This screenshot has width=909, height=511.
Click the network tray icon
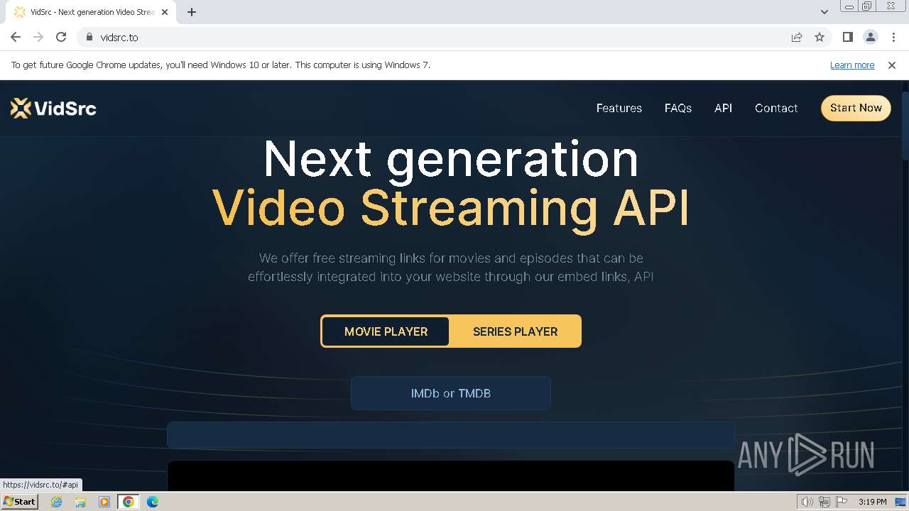coord(824,502)
